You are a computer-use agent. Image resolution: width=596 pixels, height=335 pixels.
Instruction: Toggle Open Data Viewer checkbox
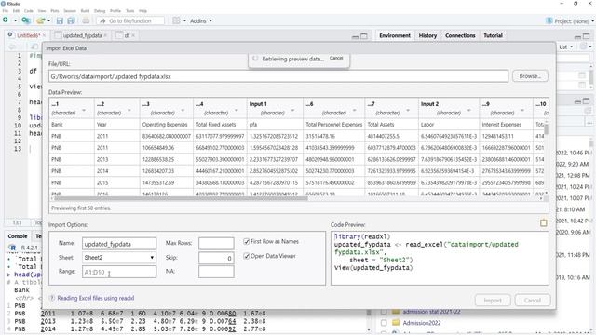(246, 256)
